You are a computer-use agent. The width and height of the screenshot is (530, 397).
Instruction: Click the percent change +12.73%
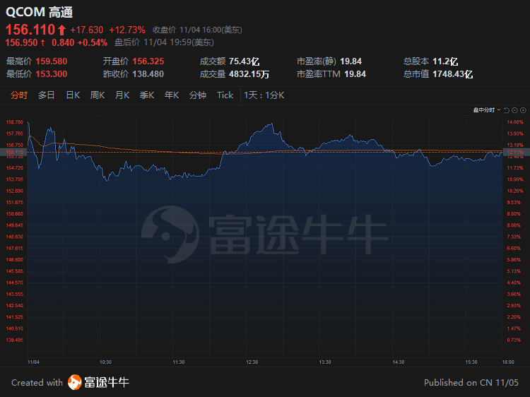tap(127, 30)
